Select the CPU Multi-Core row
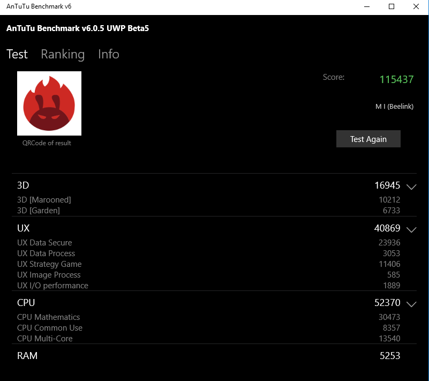429x381 pixels. pos(208,338)
